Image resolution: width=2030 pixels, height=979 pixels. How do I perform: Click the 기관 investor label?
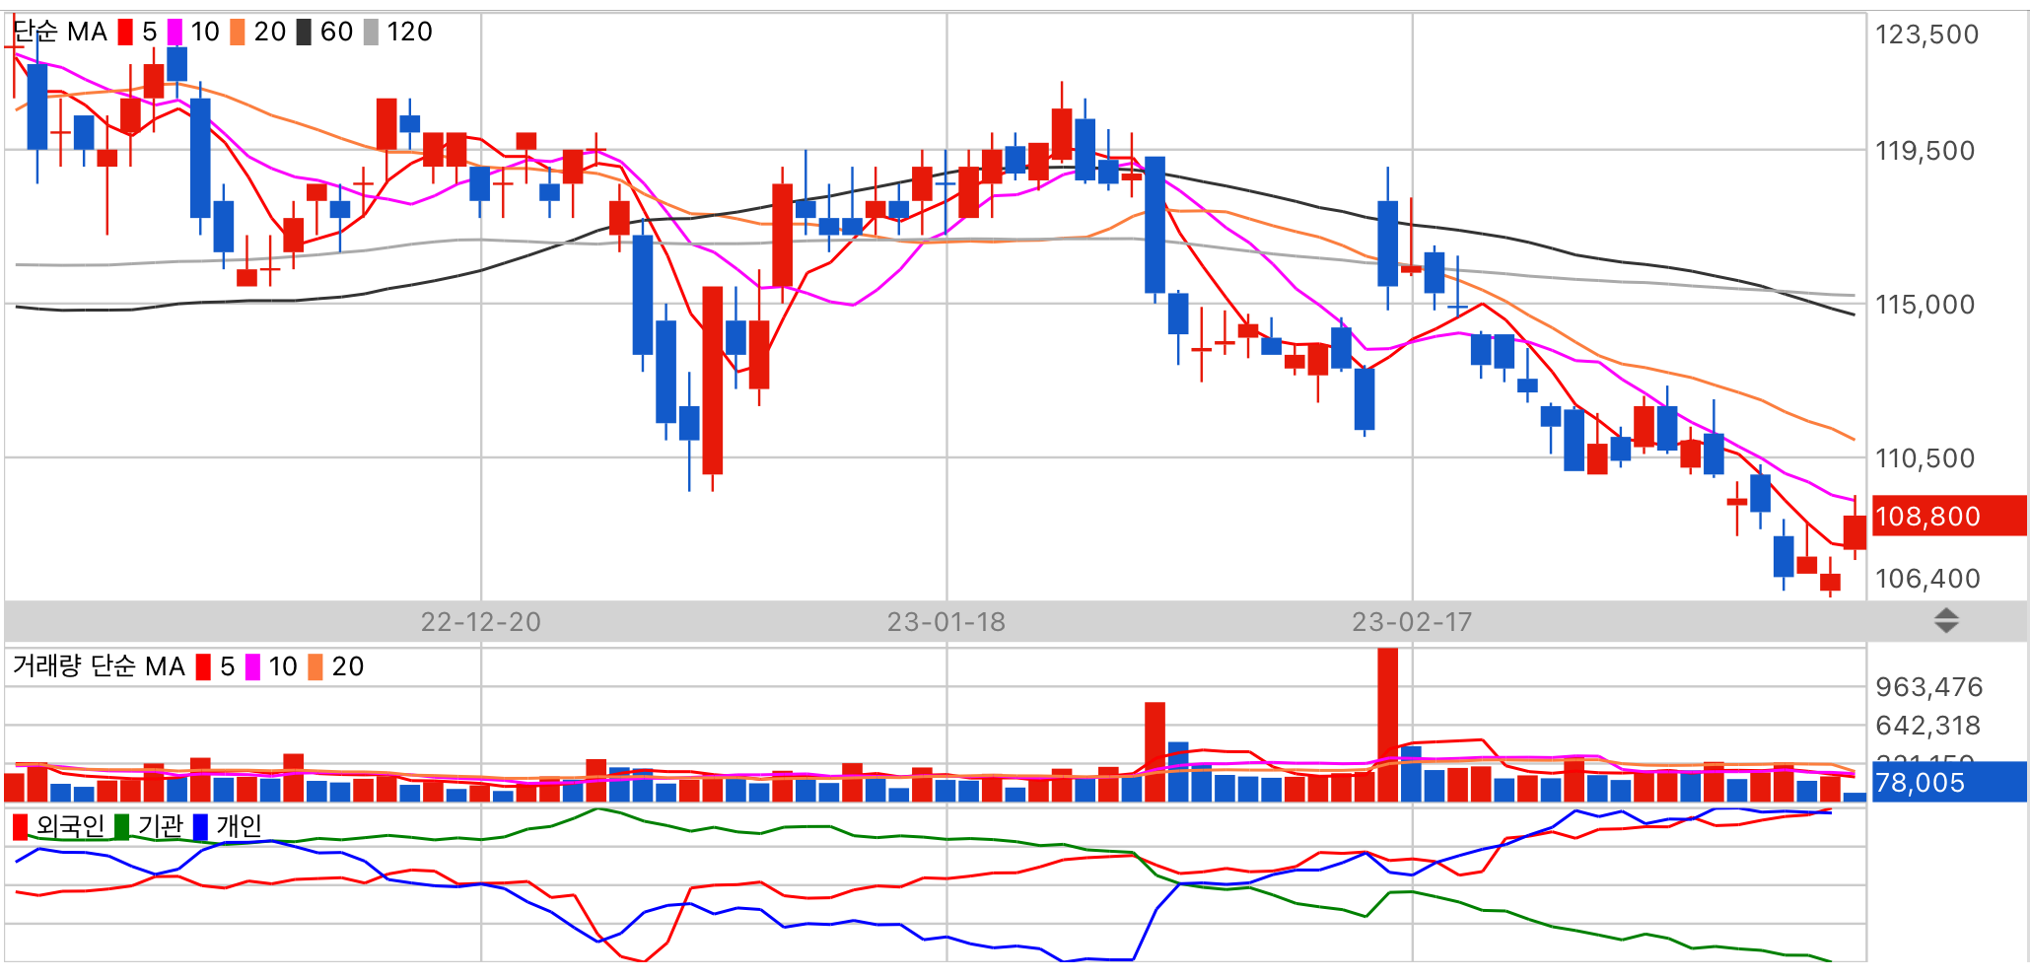[x=160, y=826]
